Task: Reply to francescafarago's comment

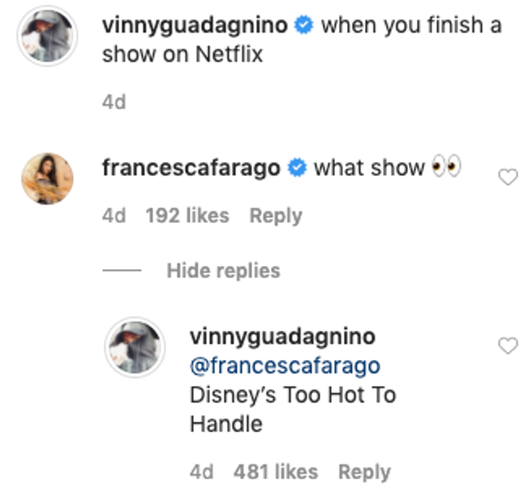Action: click(275, 216)
